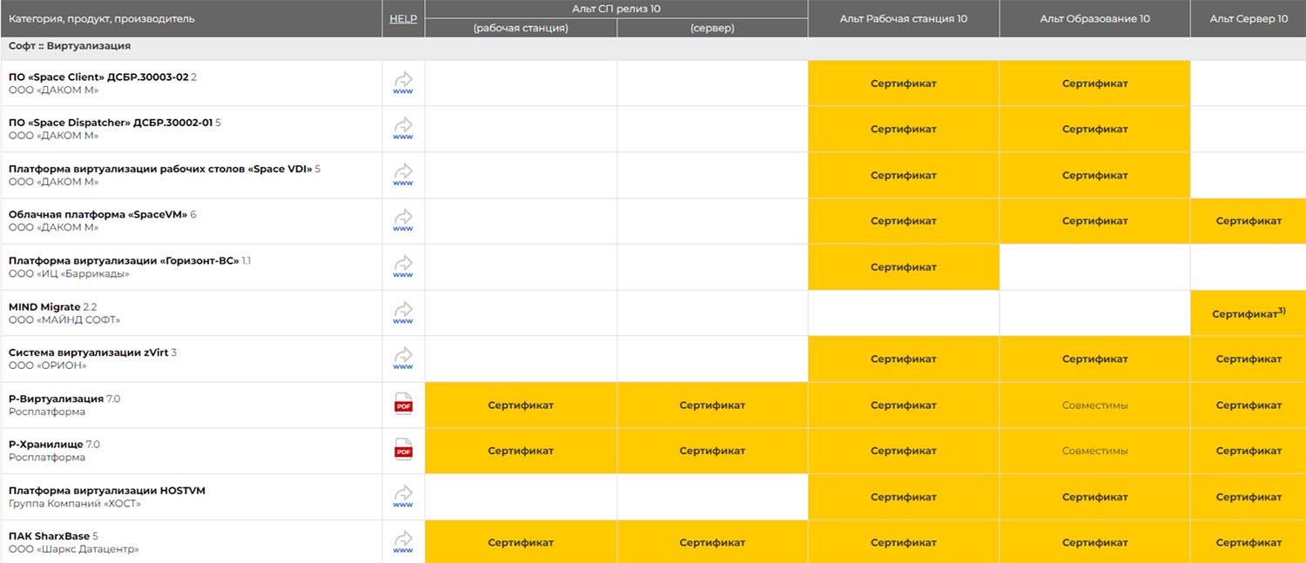Open the www icon for zVirt
Image resolution: width=1306 pixels, height=563 pixels.
coord(403,359)
